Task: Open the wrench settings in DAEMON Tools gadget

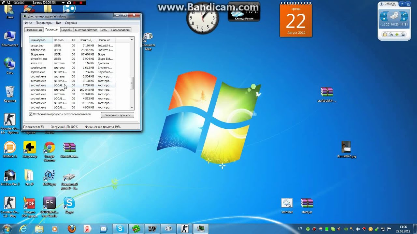Action: pyautogui.click(x=404, y=14)
